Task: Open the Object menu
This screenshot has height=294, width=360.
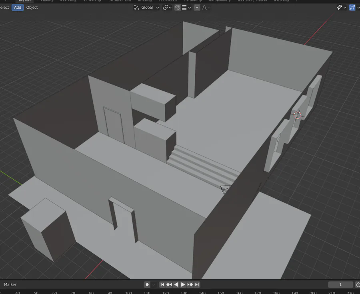Action: pyautogui.click(x=32, y=7)
